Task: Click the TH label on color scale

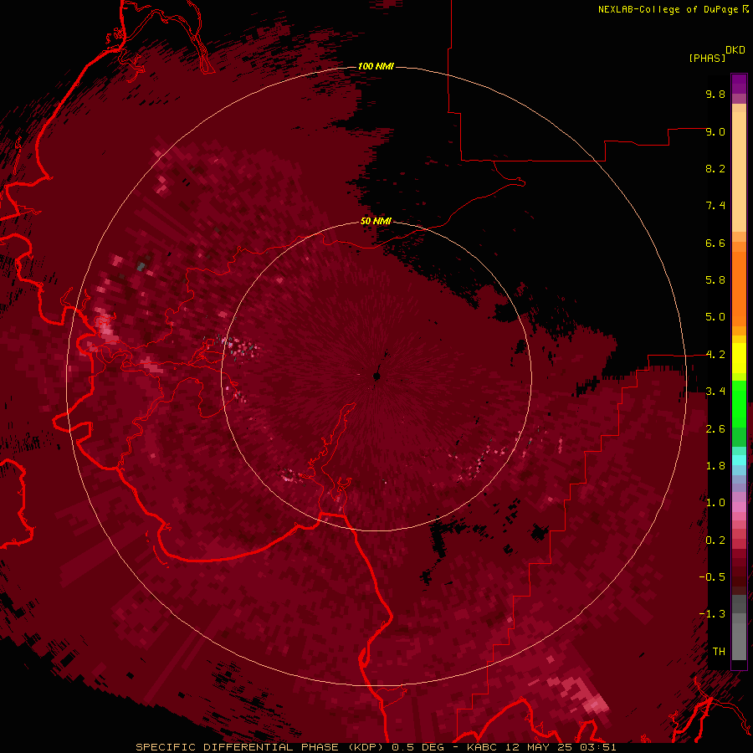Action: 719,652
